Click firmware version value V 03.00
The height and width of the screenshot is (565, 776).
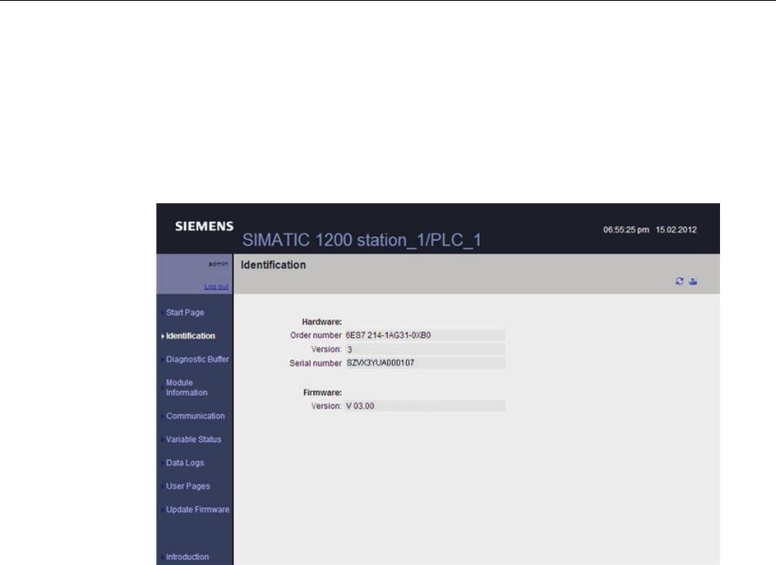tap(425, 406)
